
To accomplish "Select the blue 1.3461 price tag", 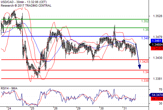I will [x=156, y=41].
